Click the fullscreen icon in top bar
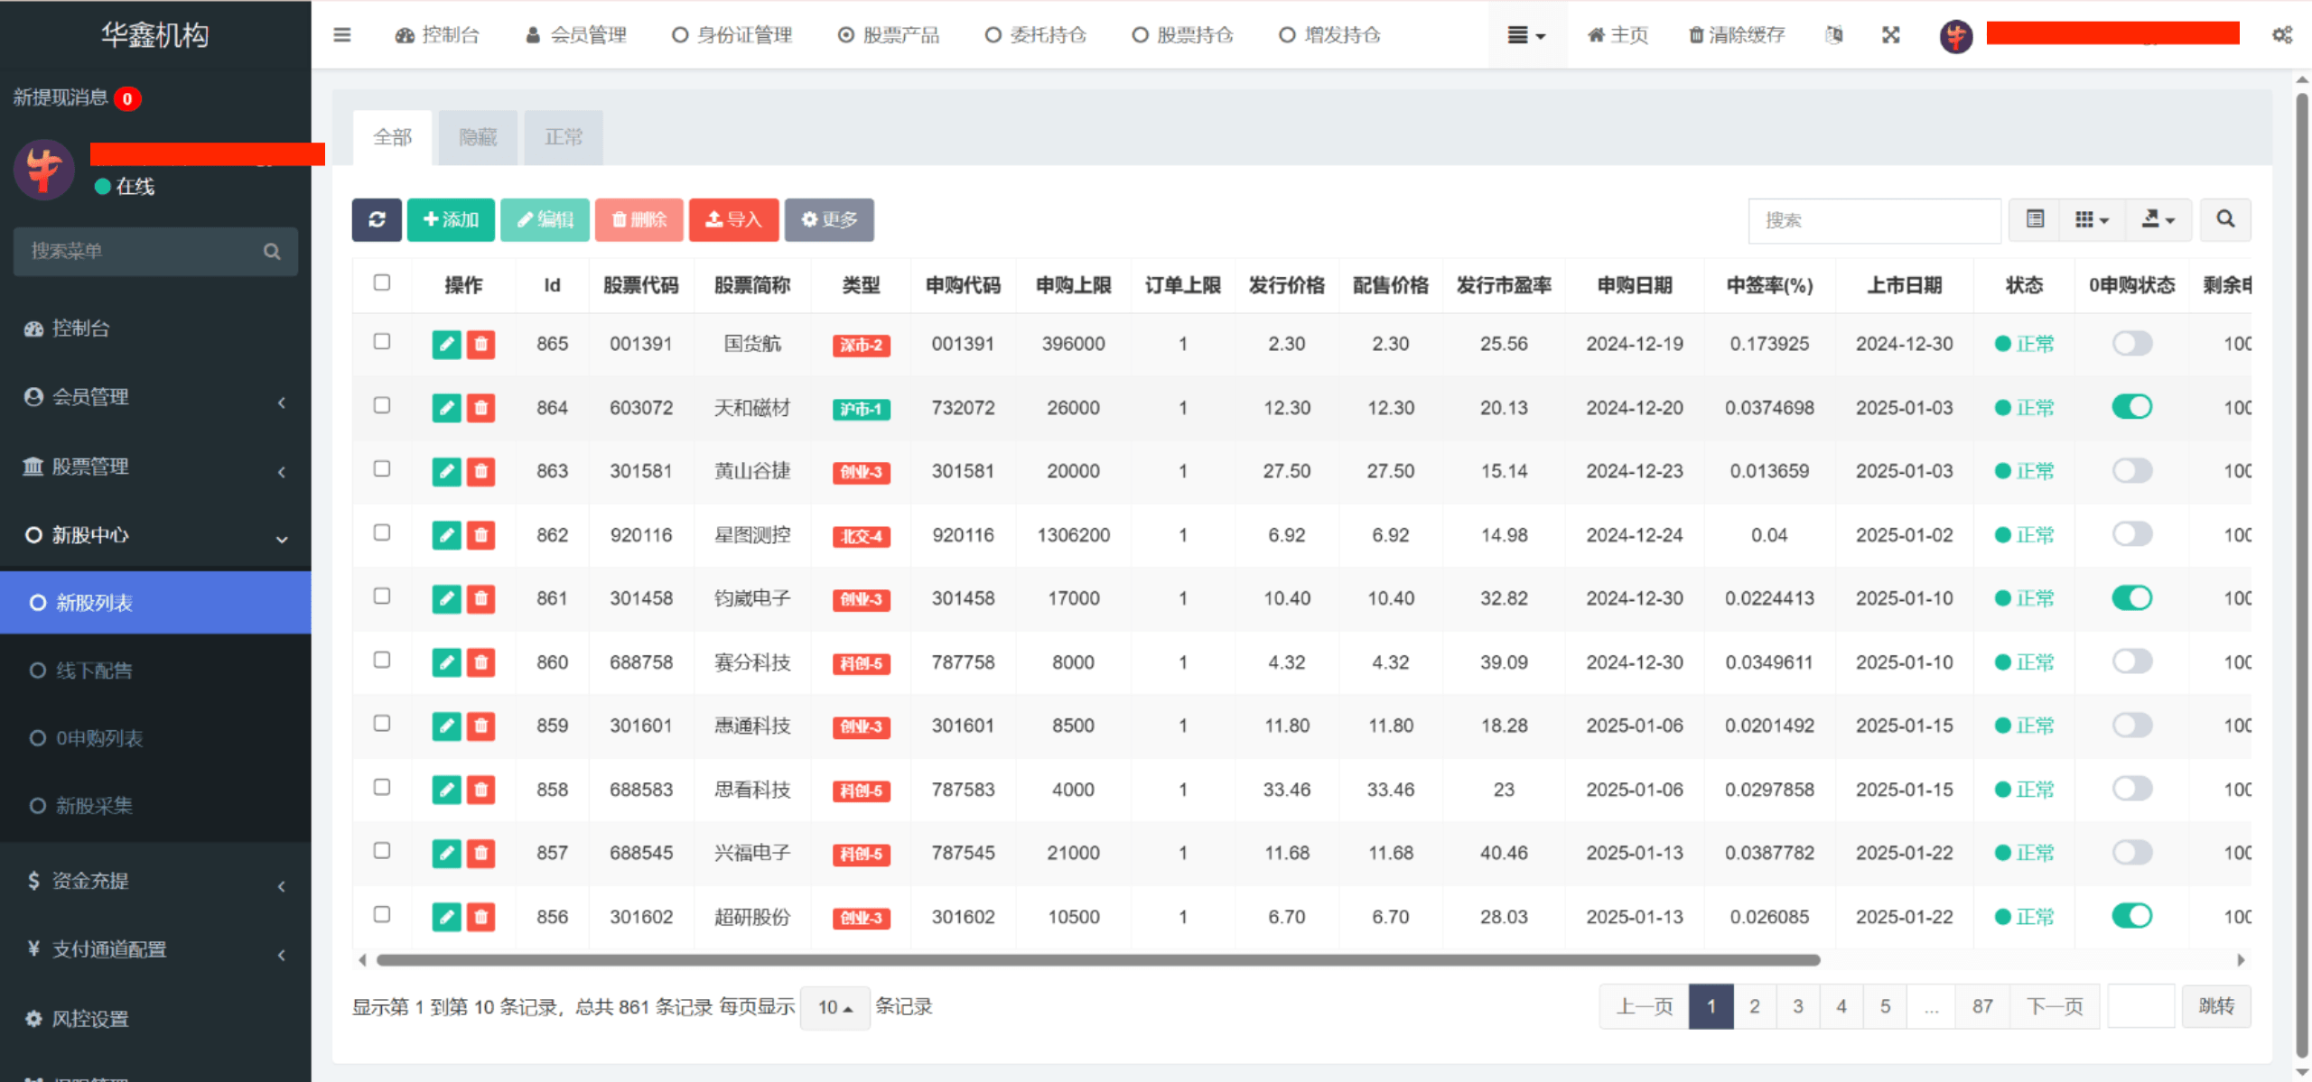 point(1890,35)
